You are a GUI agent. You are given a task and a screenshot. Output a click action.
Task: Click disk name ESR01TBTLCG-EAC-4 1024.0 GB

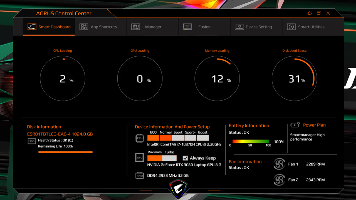pos(60,134)
